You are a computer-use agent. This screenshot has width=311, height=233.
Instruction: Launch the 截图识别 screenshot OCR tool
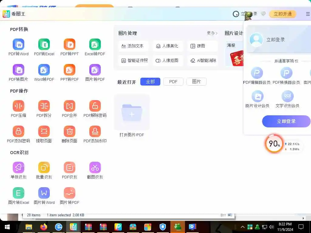(95, 171)
